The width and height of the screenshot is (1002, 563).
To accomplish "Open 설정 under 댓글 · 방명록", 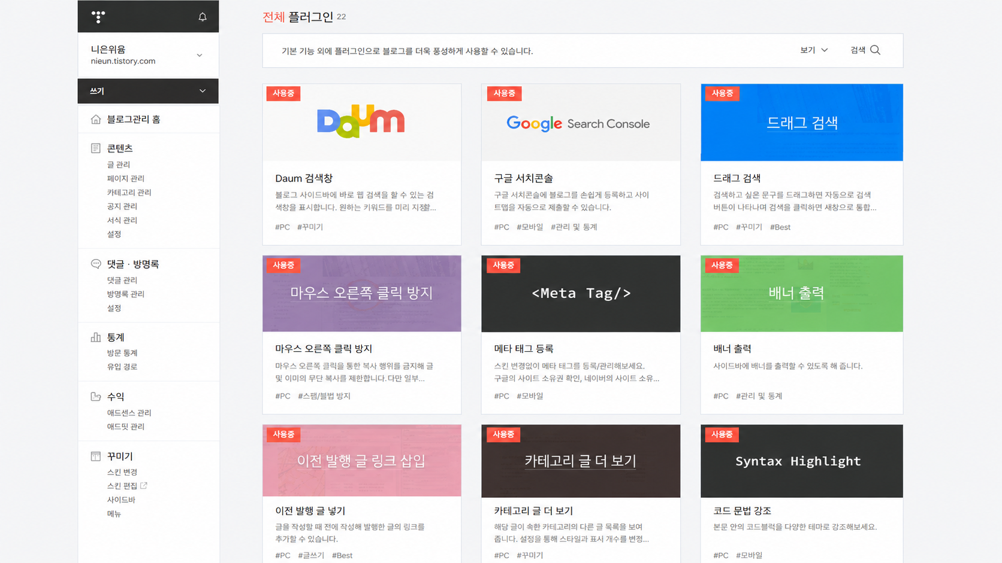I will coord(114,308).
